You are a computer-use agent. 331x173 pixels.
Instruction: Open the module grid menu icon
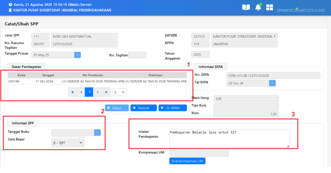tap(269, 8)
